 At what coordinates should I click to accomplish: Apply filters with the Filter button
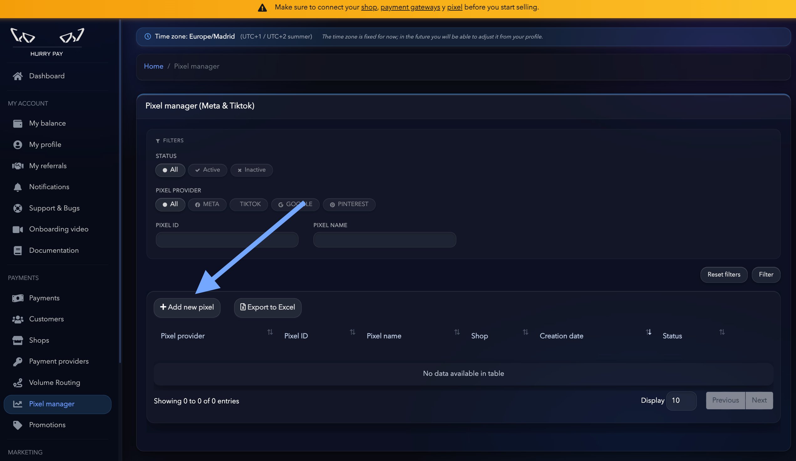coord(766,275)
